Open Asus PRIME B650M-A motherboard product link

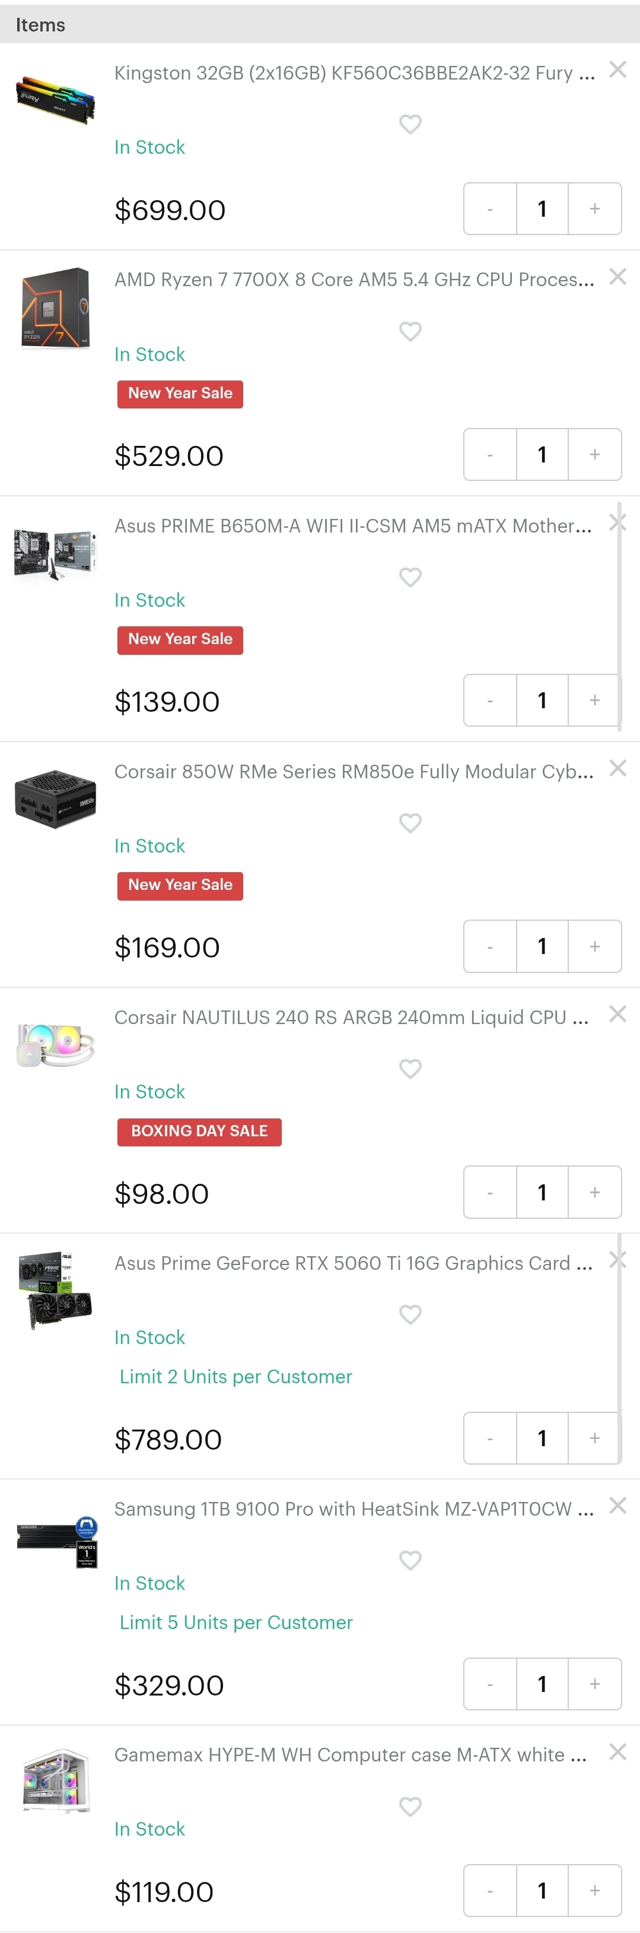(353, 526)
